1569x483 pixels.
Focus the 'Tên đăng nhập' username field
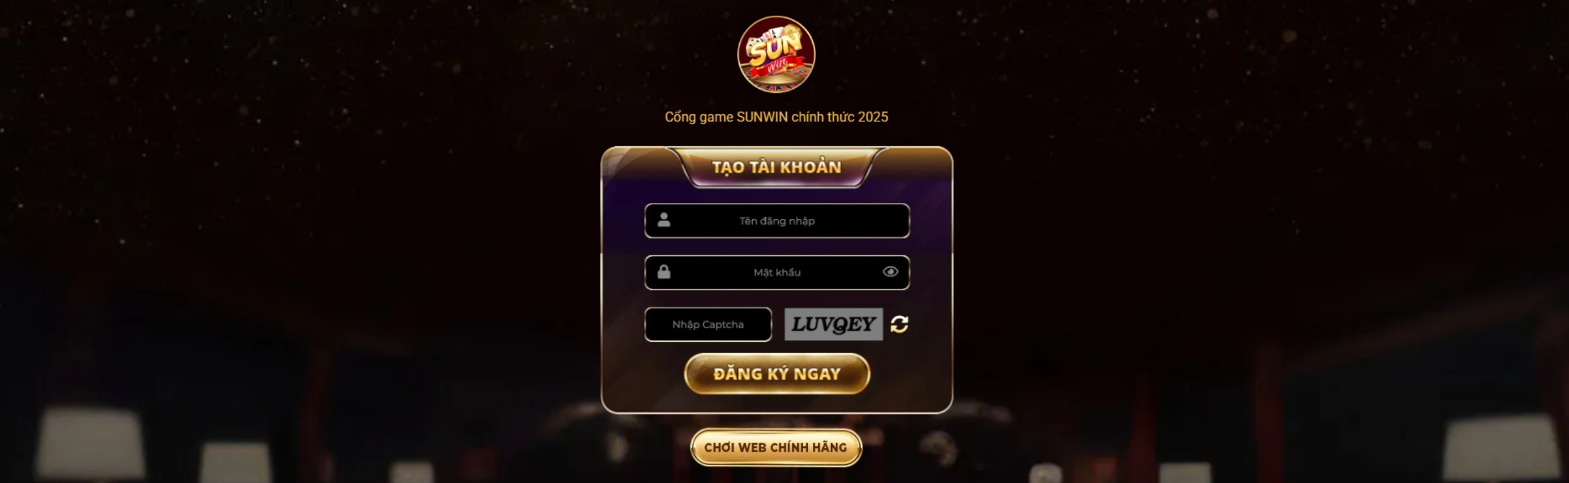tap(777, 220)
